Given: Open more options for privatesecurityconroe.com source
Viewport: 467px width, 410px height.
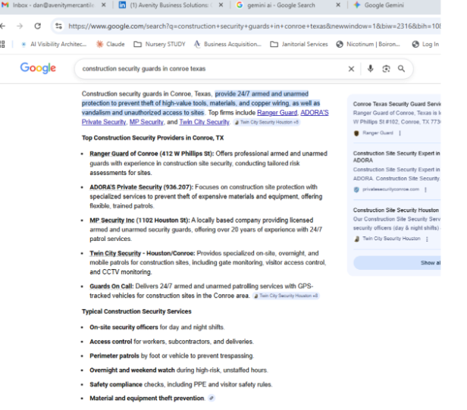Looking at the screenshot, I should (425, 189).
